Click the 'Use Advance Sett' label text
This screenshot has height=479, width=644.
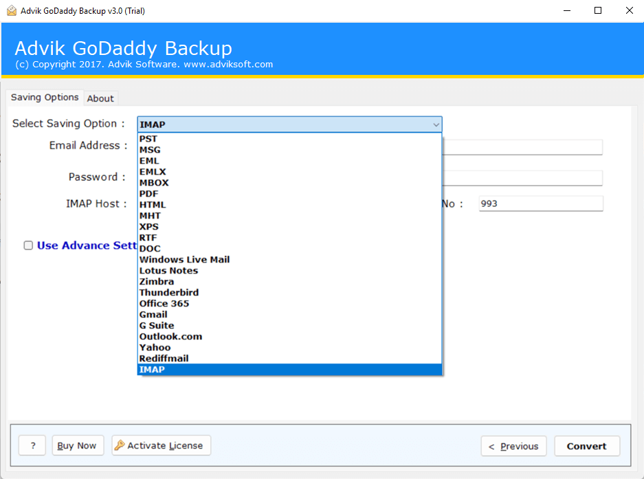(87, 245)
